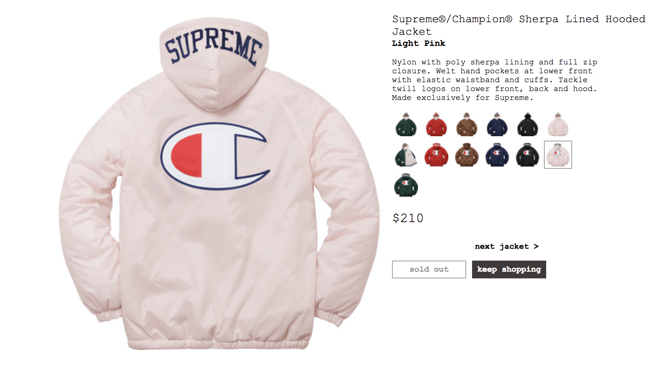Screen dimensions: 664x365
Task: Choose the black back-view Champion logo thumbnail
Action: [528, 155]
